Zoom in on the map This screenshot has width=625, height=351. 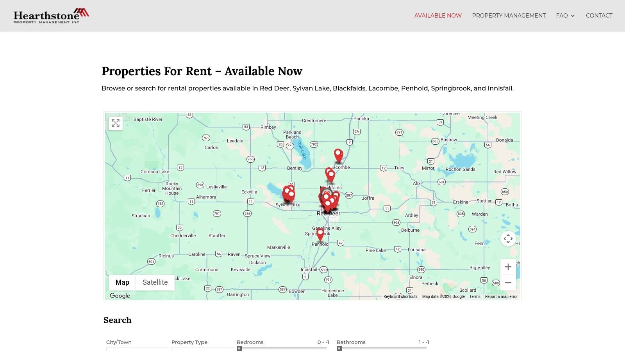click(x=508, y=267)
